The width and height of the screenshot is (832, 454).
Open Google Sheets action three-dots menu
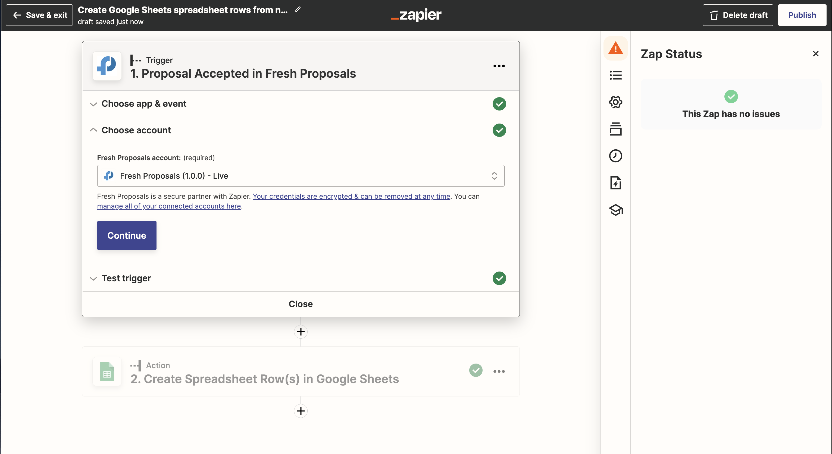(x=499, y=371)
